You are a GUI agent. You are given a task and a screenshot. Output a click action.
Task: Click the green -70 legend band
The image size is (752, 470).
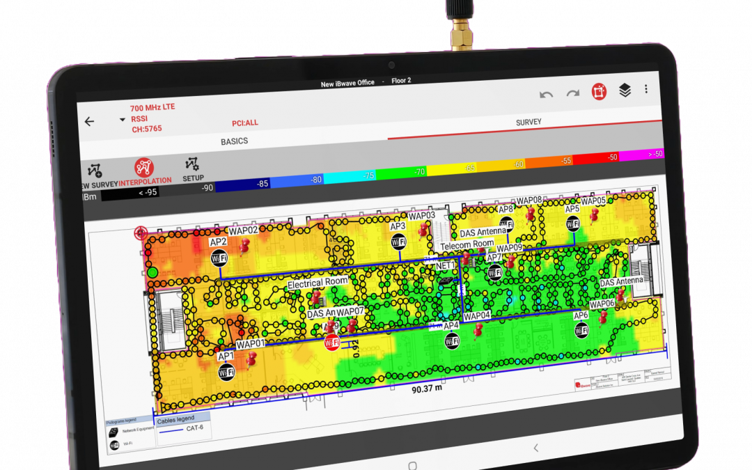pos(401,173)
